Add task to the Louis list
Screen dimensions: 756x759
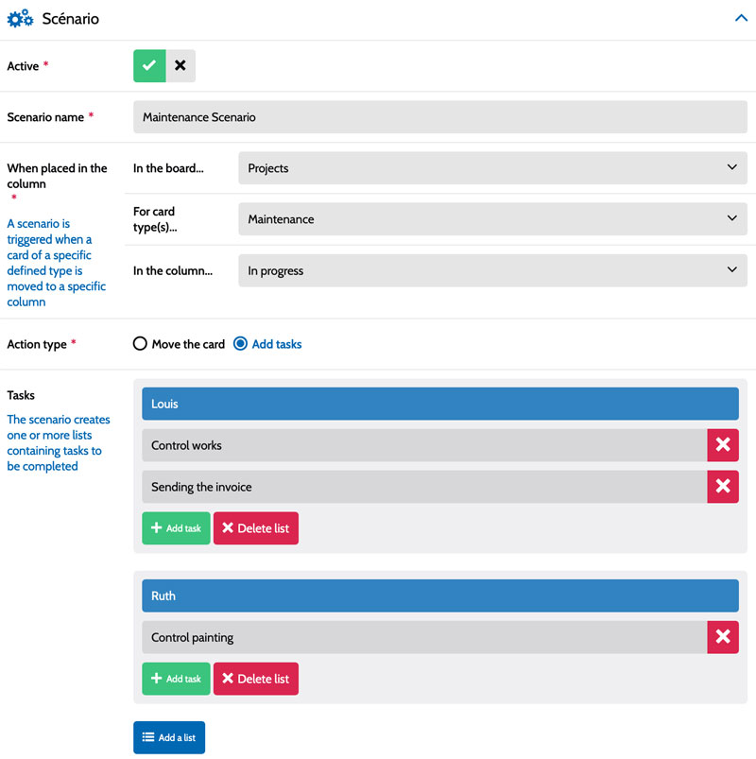pos(176,528)
